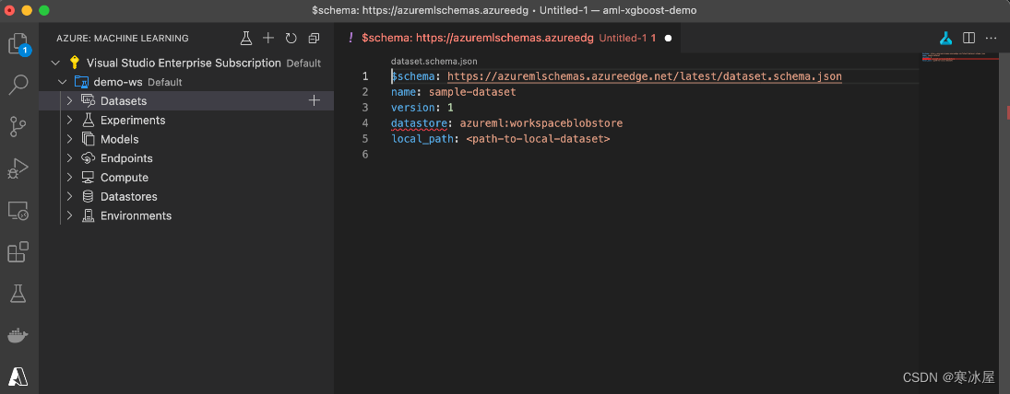Viewport: 1010px width, 394px height.
Task: Refresh the Azure Machine Learning tree
Action: 291,38
